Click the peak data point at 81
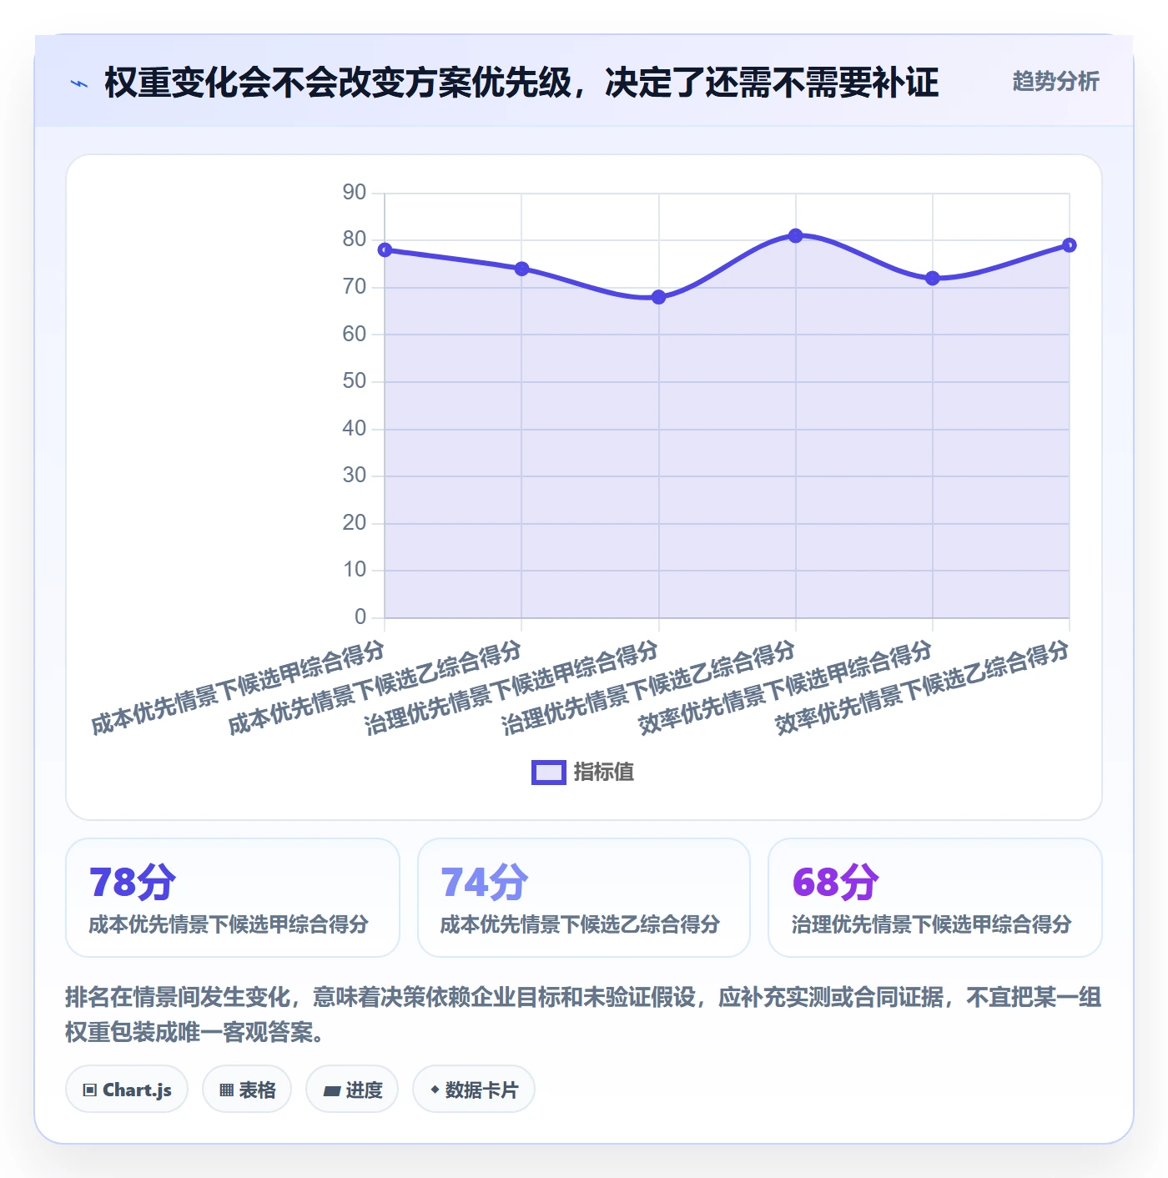This screenshot has width=1168, height=1178. click(x=796, y=236)
